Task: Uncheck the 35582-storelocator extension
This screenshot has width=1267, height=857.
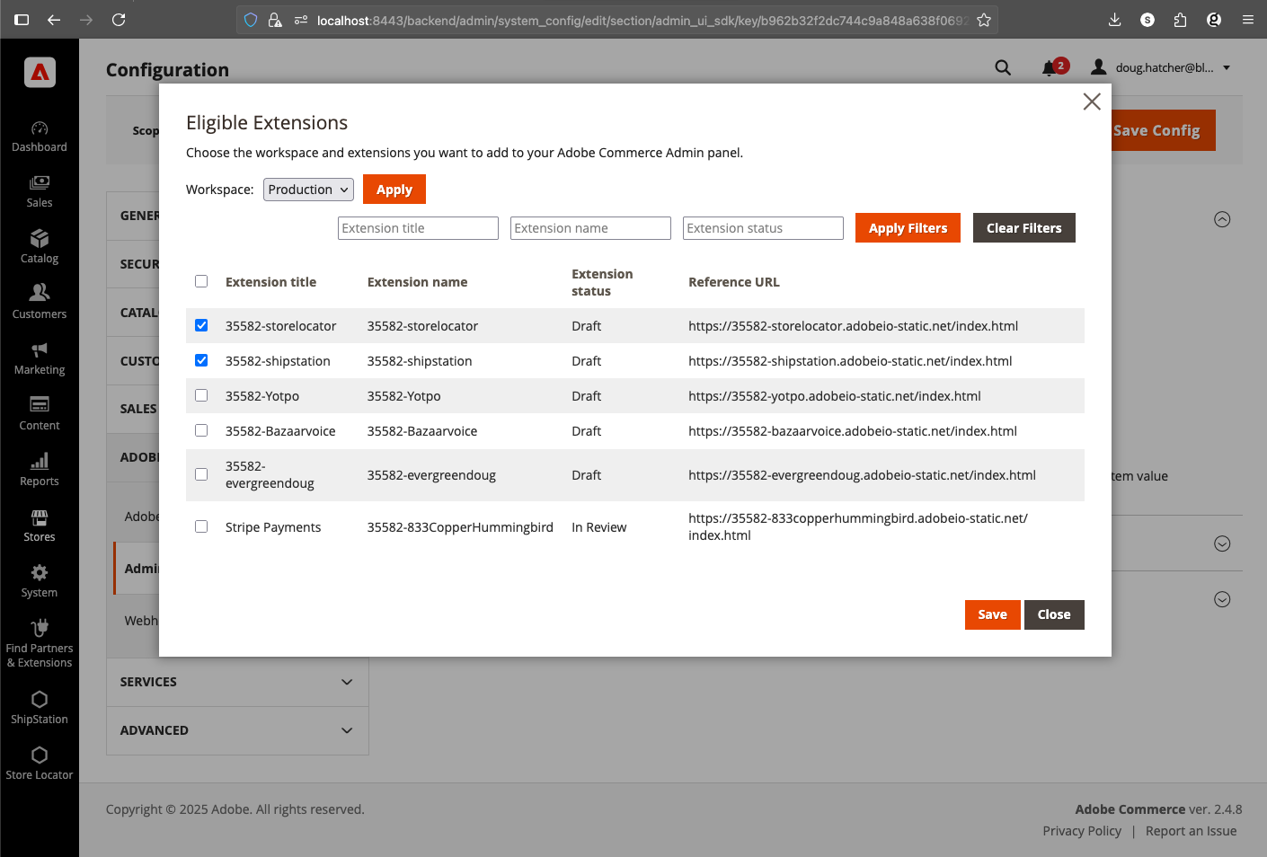Action: (x=201, y=325)
